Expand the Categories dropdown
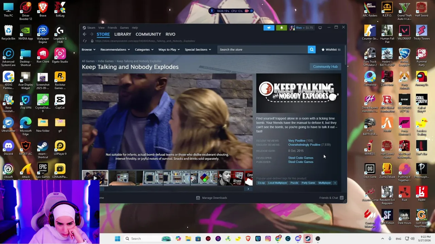The height and width of the screenshot is (244, 435). [x=144, y=49]
